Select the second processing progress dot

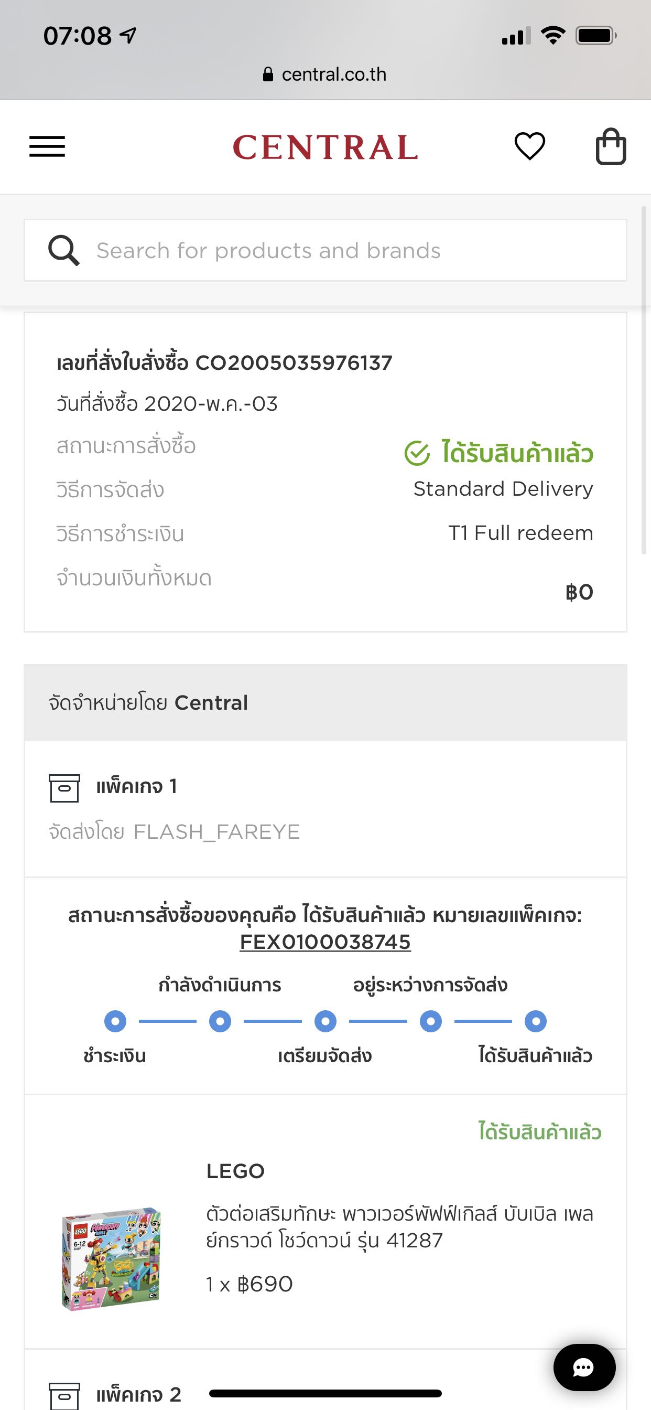click(x=220, y=1021)
